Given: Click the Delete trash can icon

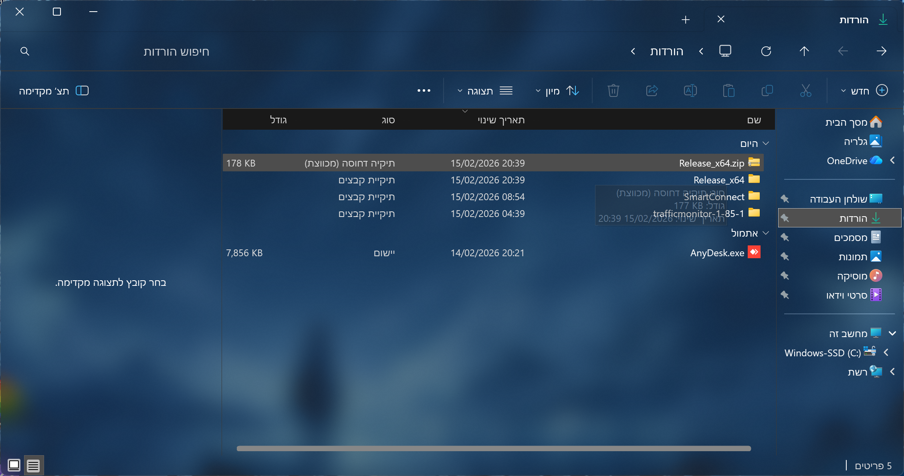Looking at the screenshot, I should 613,91.
